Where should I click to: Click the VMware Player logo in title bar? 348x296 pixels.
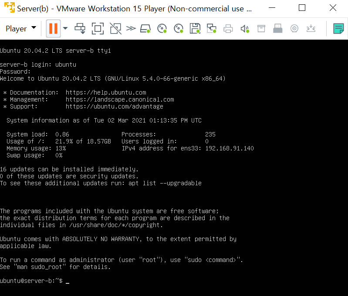(10, 7)
